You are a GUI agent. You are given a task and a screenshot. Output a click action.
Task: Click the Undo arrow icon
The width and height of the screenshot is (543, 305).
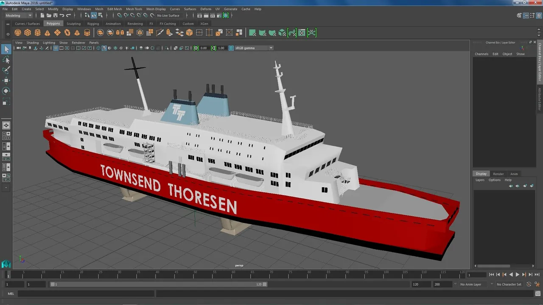62,15
